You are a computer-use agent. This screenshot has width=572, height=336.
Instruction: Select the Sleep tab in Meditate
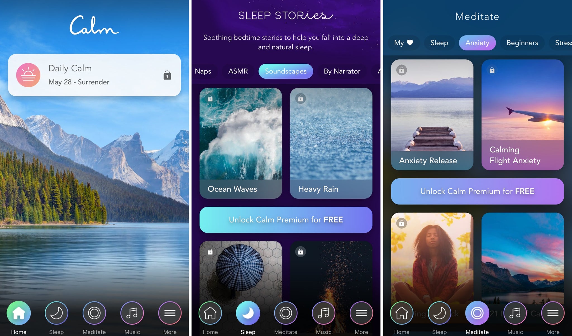click(439, 42)
